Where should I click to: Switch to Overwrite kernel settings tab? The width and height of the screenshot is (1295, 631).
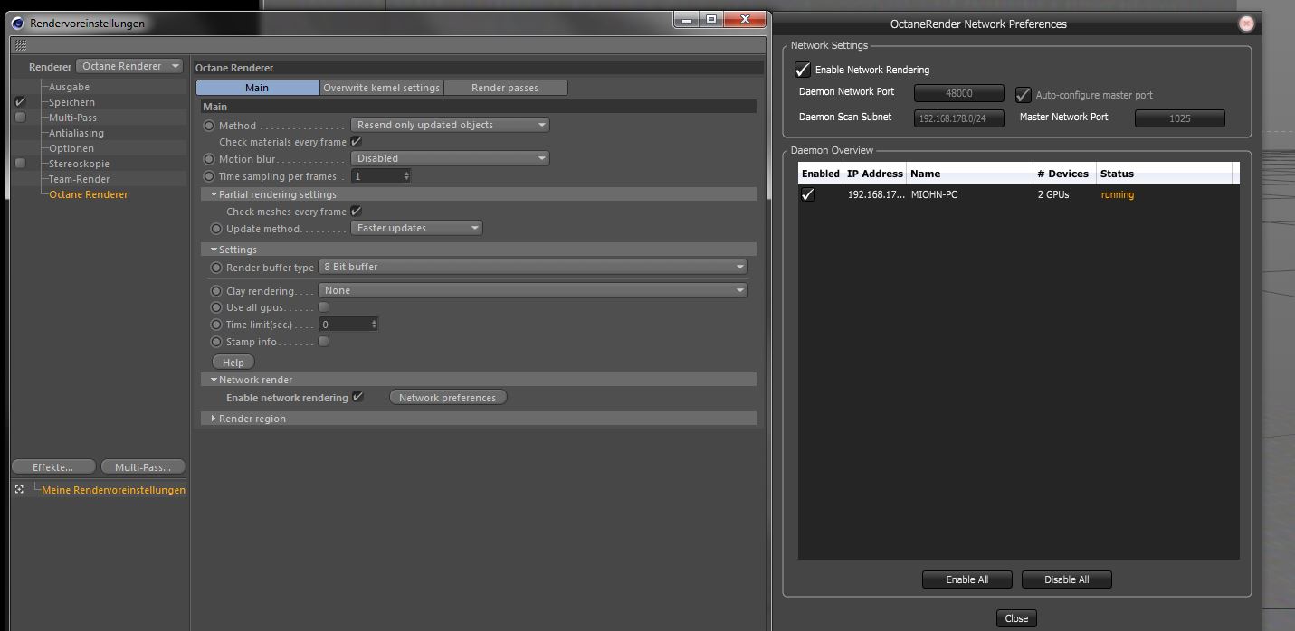[x=382, y=88]
